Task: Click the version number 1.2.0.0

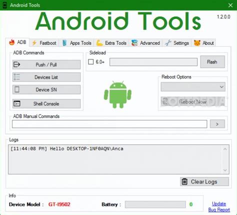Action: [x=223, y=16]
